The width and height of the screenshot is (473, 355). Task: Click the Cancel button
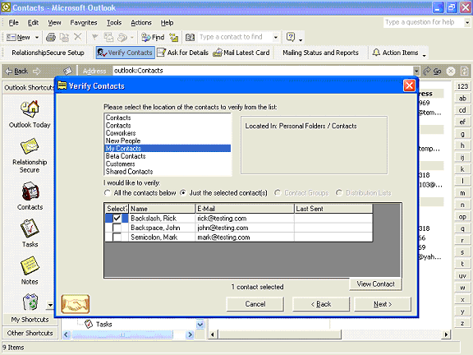click(x=255, y=304)
